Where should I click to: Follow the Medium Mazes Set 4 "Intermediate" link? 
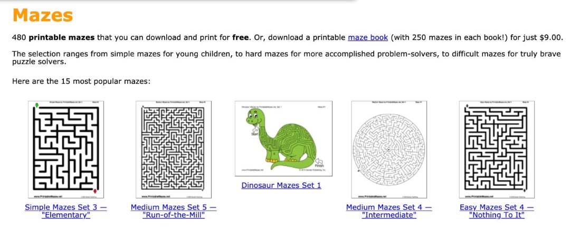click(x=389, y=211)
